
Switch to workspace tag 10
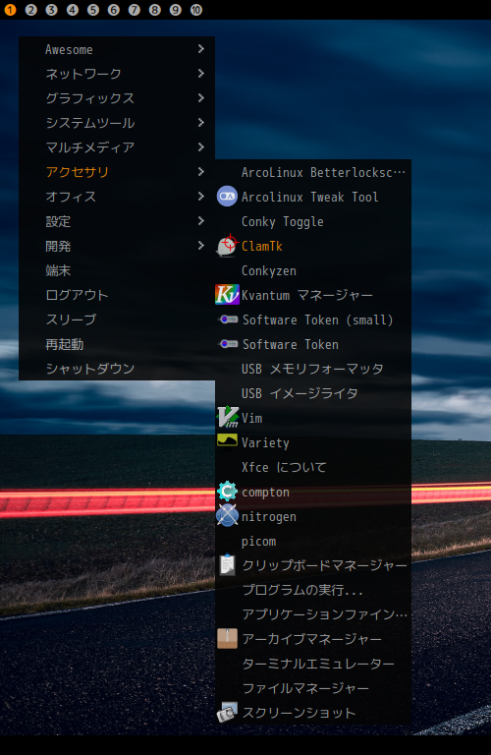[x=196, y=10]
